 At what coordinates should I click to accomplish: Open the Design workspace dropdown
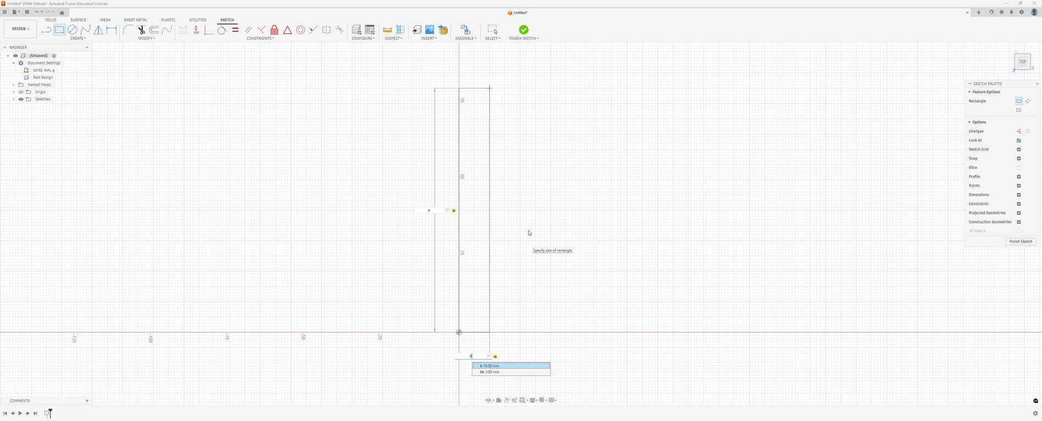coord(20,29)
